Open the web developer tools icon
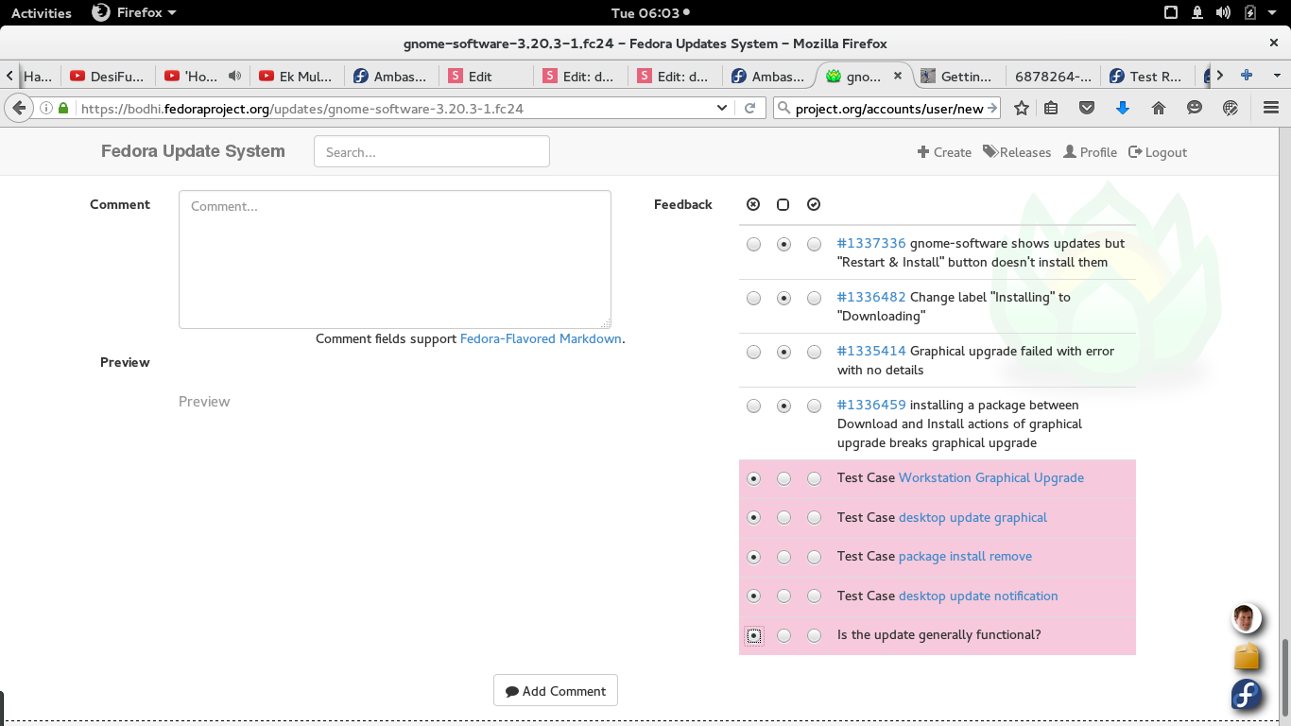 pos(1231,109)
